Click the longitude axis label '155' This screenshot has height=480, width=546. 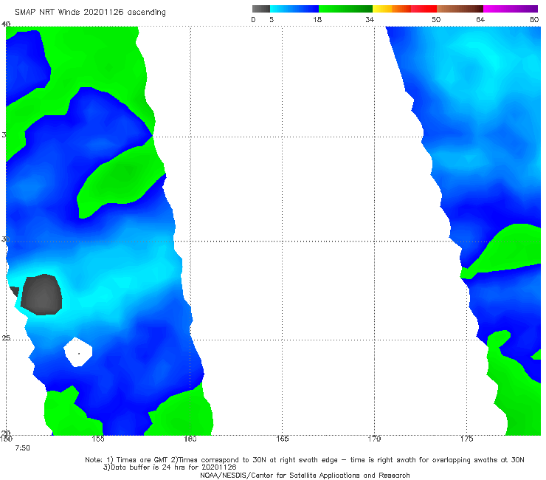tap(98, 439)
